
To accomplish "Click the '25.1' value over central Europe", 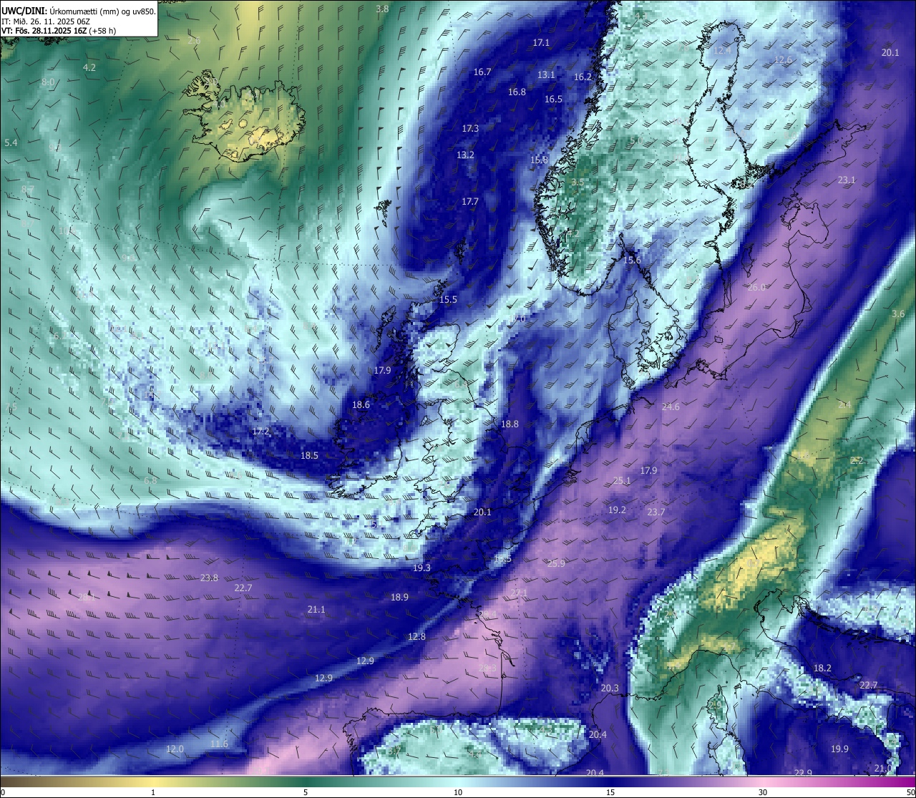I will click(x=622, y=480).
